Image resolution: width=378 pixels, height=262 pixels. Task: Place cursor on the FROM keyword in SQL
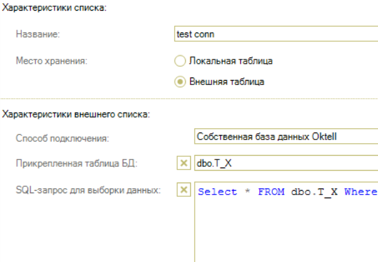(271, 192)
